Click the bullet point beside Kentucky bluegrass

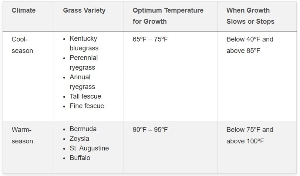pos(65,39)
